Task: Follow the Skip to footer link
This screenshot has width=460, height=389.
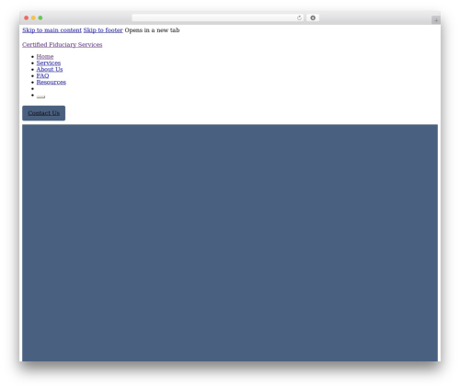Action: [103, 30]
